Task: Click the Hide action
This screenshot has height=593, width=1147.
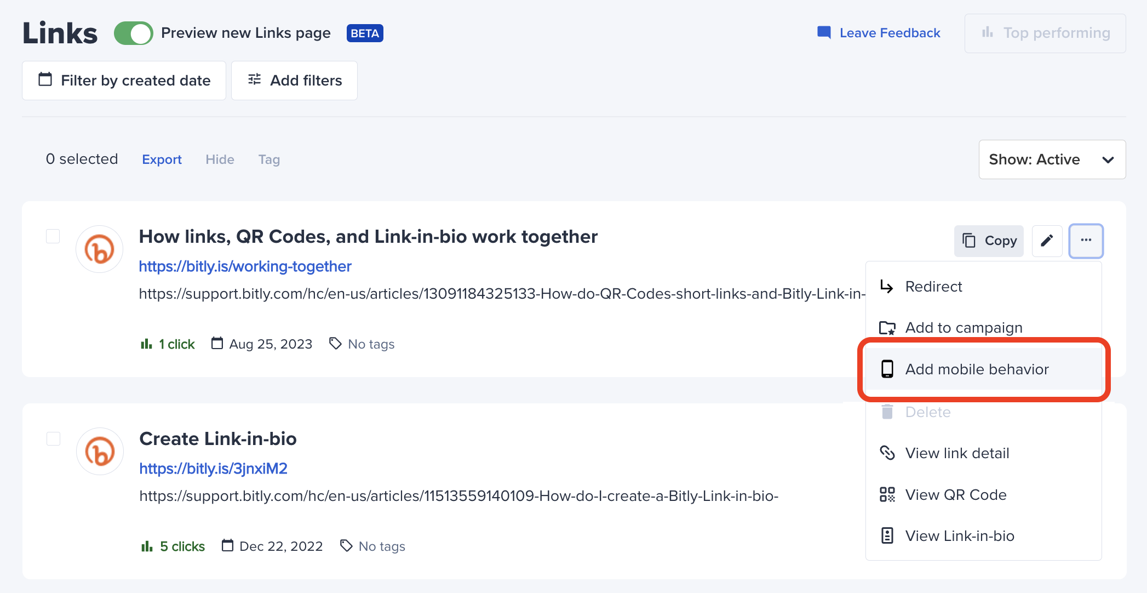Action: (x=220, y=159)
